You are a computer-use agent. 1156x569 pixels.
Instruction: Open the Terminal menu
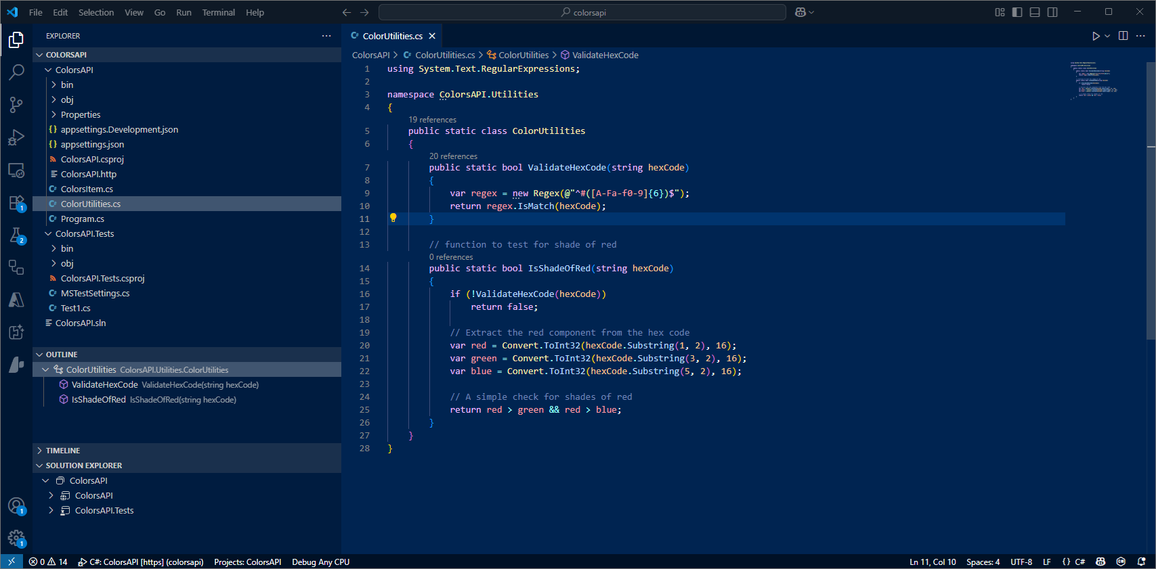218,12
